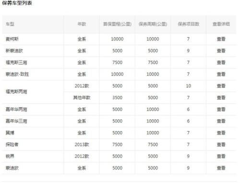
Task: Click item count 9 in 新蒙迪欧 row
Action: point(188,51)
